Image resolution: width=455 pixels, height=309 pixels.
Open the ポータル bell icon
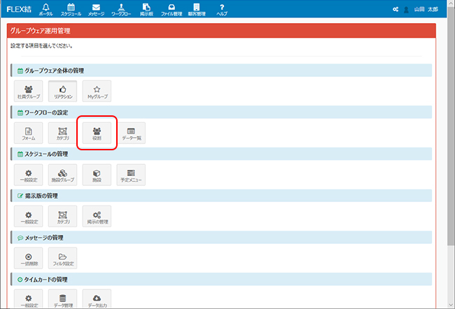[45, 9]
